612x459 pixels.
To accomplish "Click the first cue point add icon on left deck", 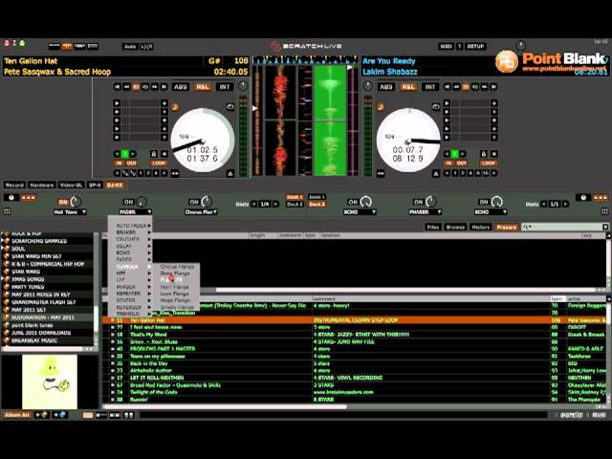I will (164, 103).
